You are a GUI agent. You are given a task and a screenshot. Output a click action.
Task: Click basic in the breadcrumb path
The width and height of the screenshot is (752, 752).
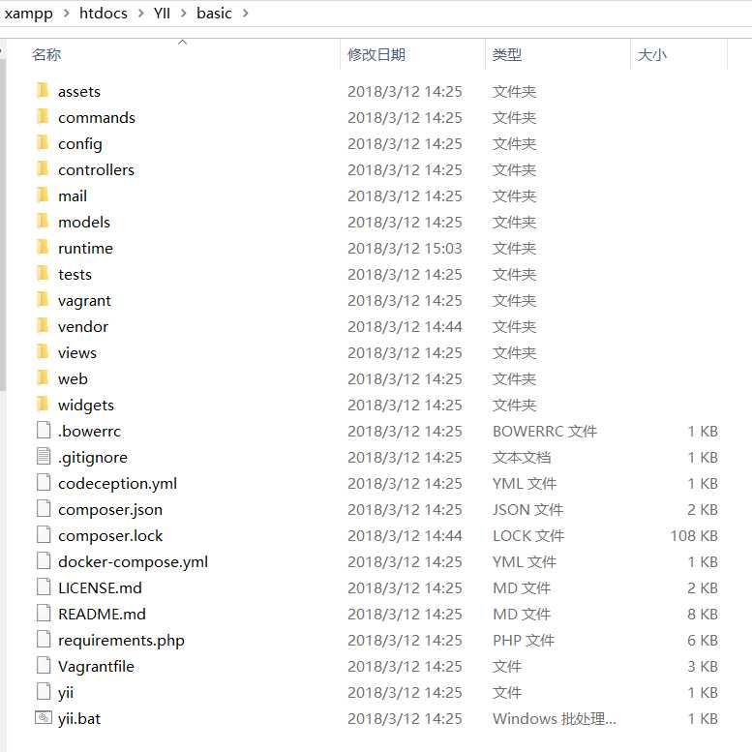pyautogui.click(x=214, y=14)
